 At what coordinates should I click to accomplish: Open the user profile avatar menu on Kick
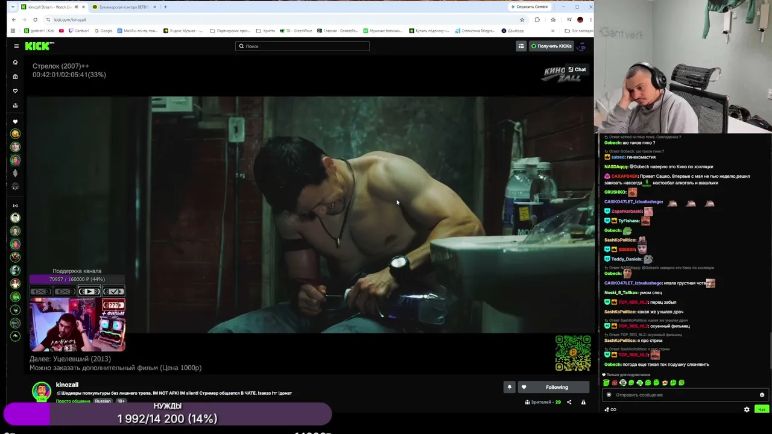click(582, 46)
